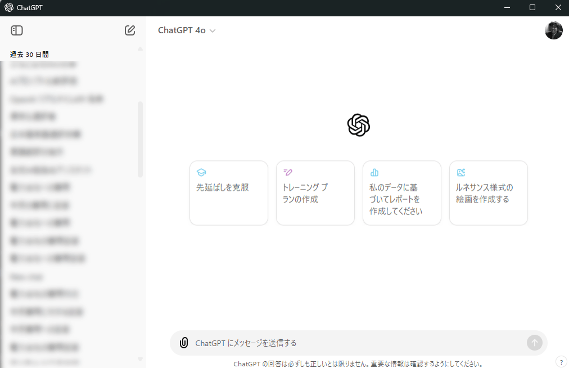Click the picture icon on Renaissance card
Image resolution: width=569 pixels, height=368 pixels.
(x=461, y=172)
